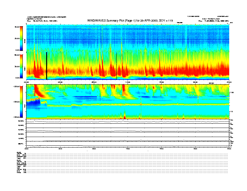247x191 pixels.
Task: Click the 100 label on TNR right axis
Action: pyautogui.click(x=232, y=92)
